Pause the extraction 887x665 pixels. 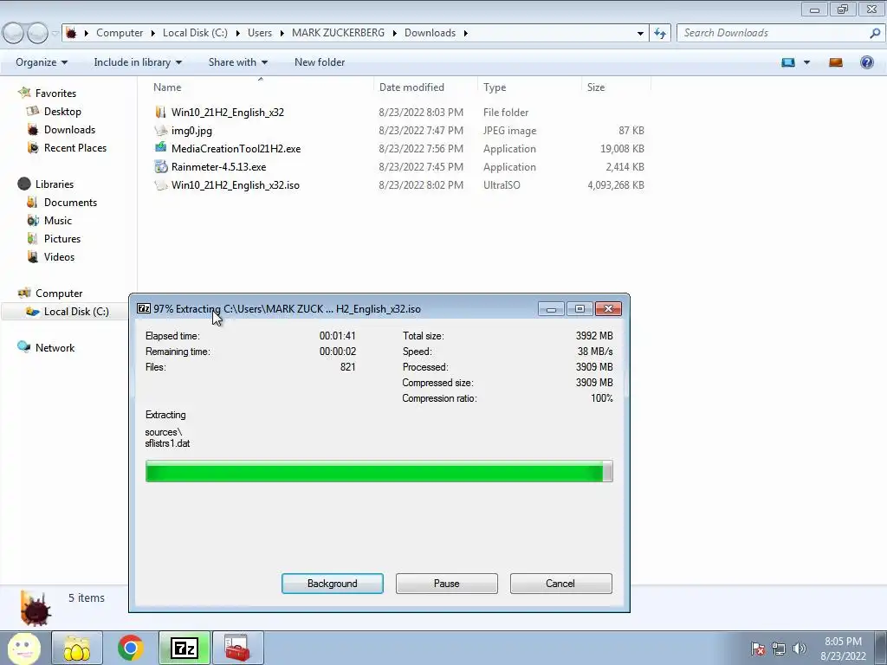coord(446,584)
